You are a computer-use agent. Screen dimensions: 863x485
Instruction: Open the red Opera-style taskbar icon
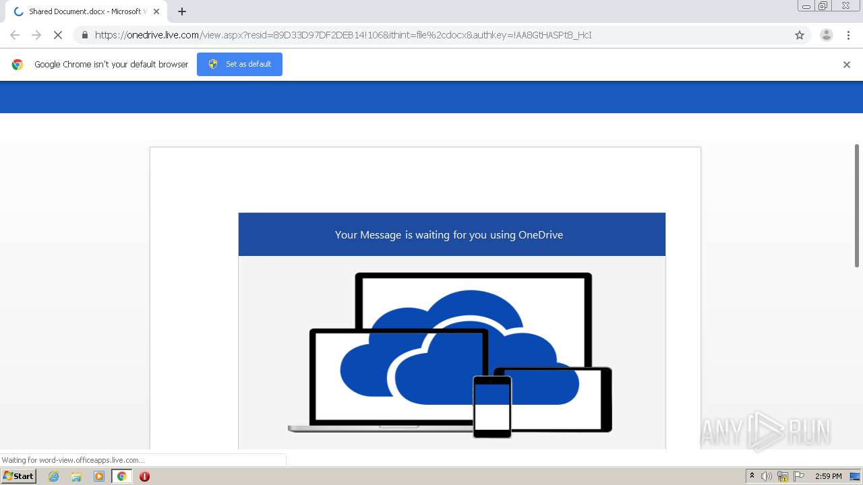coord(144,476)
